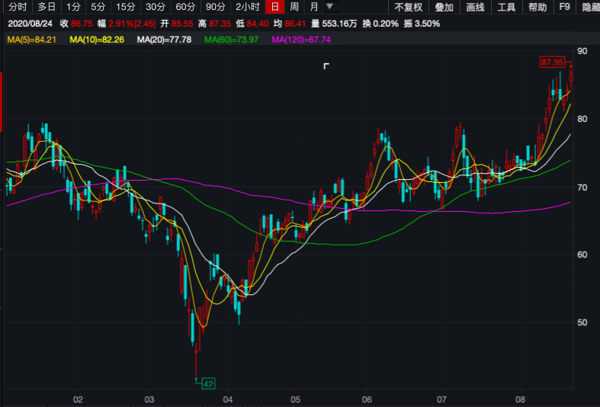Click the F9 button
This screenshot has height=407, width=600.
(564, 8)
